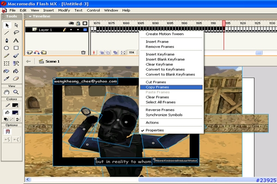This screenshot has height=184, width=277.
Task: Select the Subselection tool
Action: 16,25
